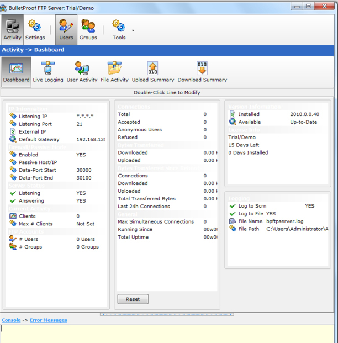Click inside the yellow console message area
Image resolution: width=338 pixels, height=343 pixels.
click(167, 334)
